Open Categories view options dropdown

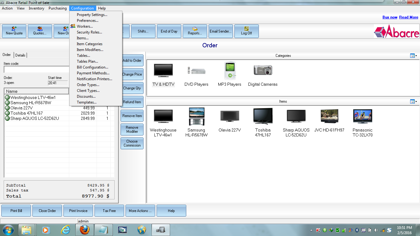pyautogui.click(x=414, y=56)
